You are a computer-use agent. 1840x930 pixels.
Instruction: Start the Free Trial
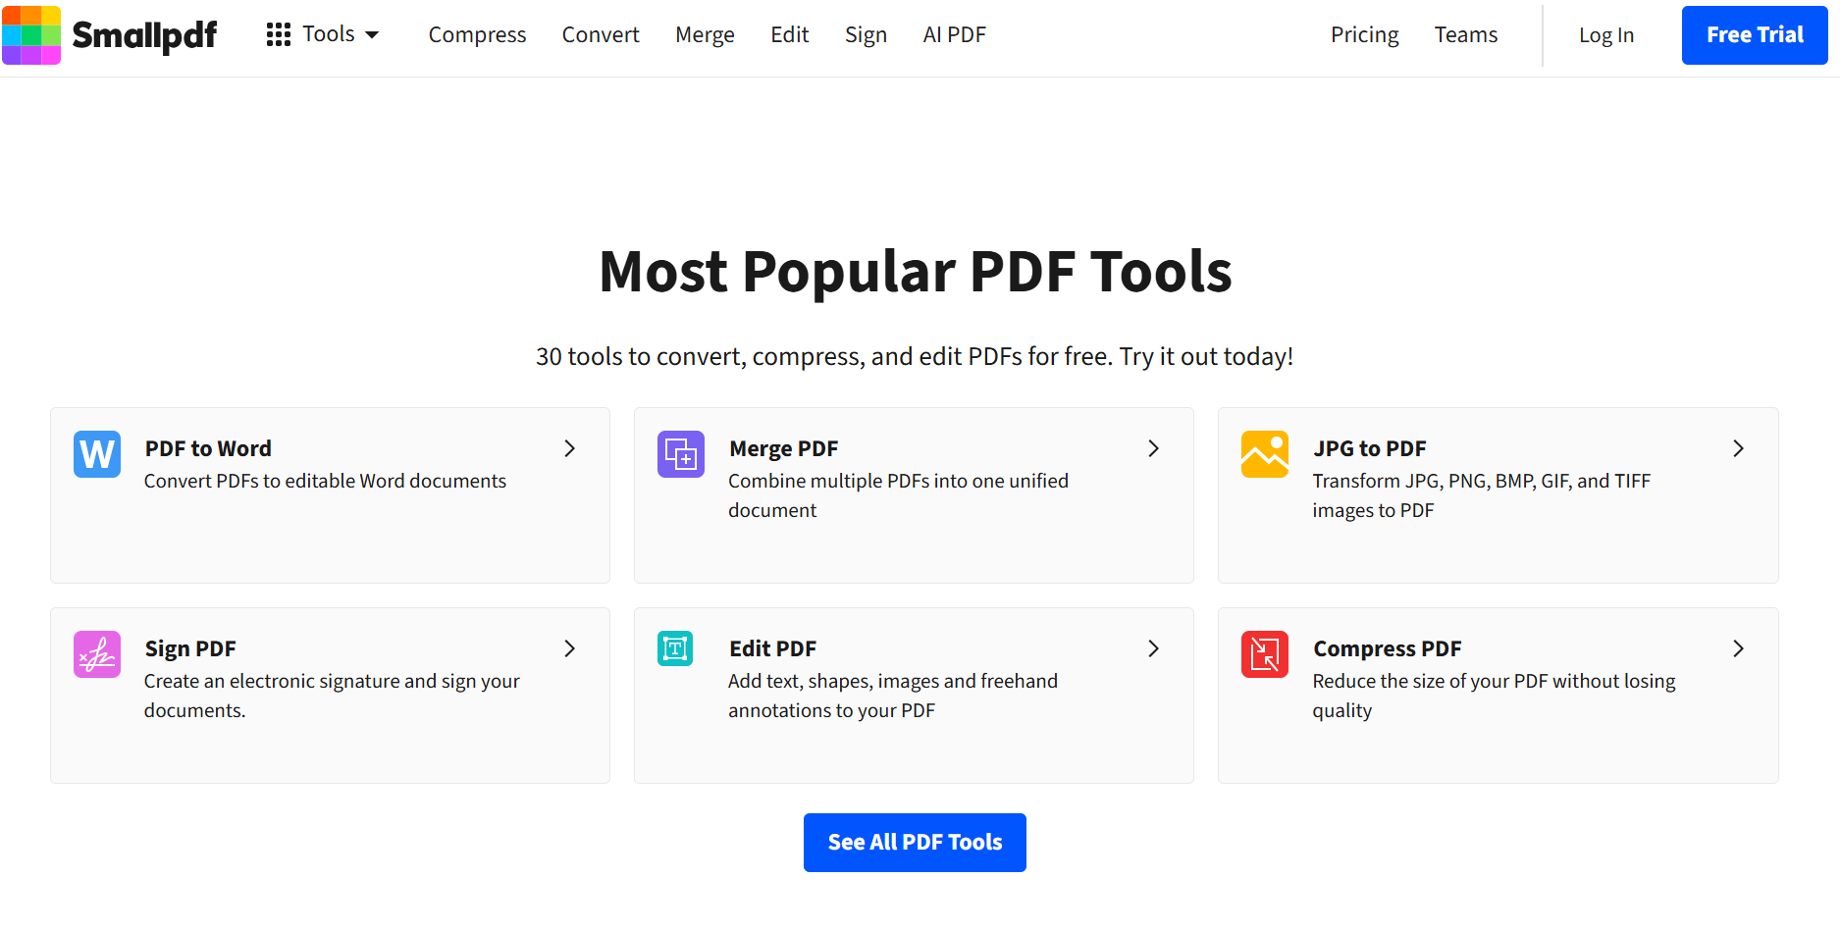click(x=1755, y=35)
